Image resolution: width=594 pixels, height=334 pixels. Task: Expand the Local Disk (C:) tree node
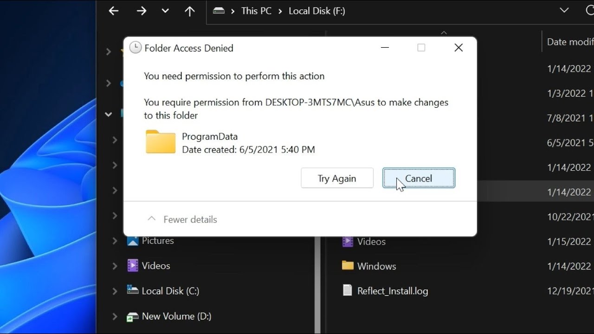pyautogui.click(x=115, y=291)
